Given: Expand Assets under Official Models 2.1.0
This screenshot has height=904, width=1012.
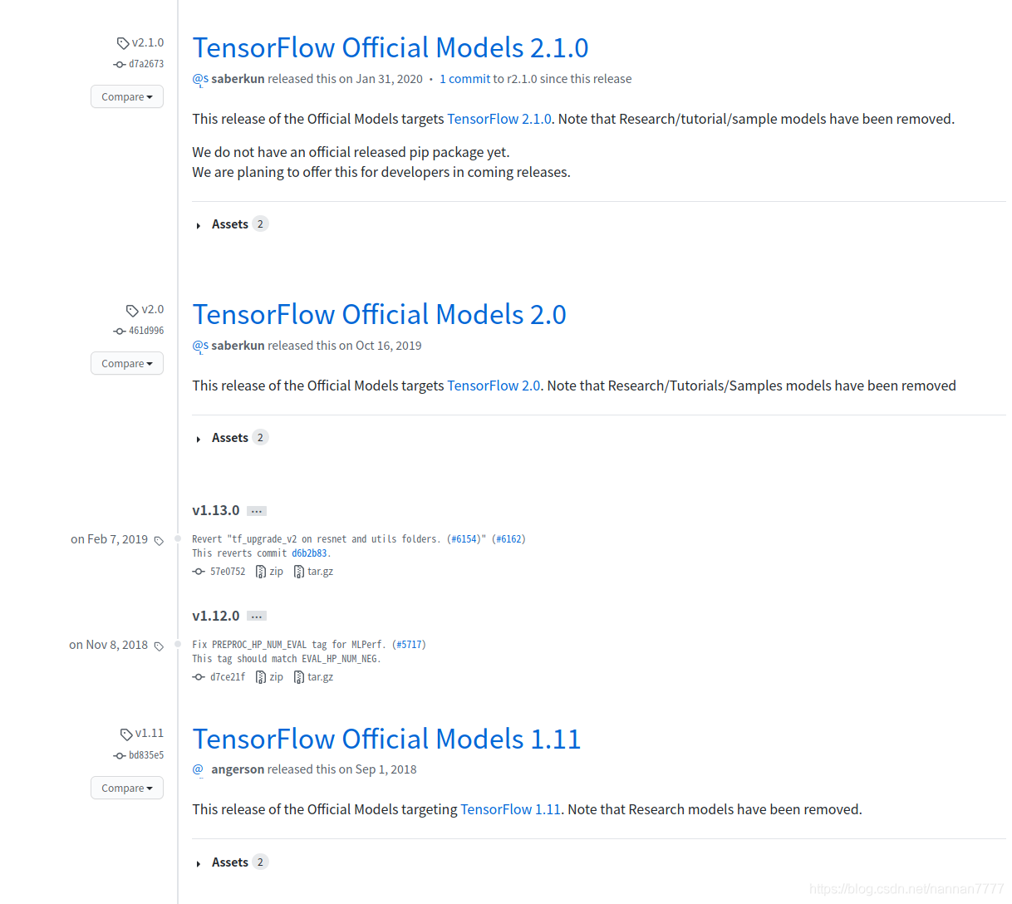Looking at the screenshot, I should click(x=229, y=224).
